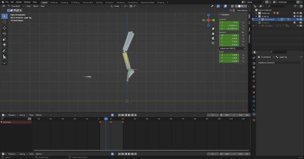
Task: Click the pan hand gizmo in the viewport
Action: (213, 33)
